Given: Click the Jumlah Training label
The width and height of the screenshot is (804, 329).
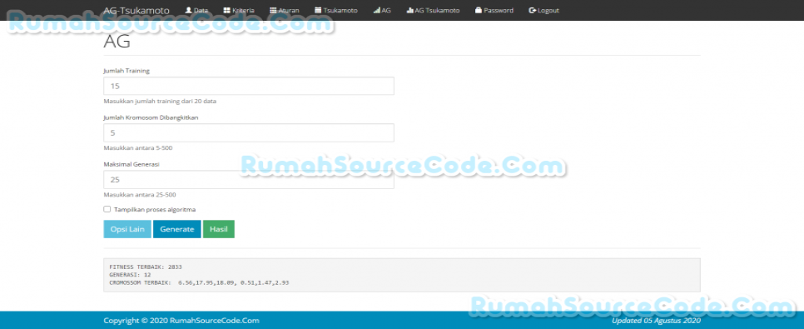Looking at the screenshot, I should pos(127,71).
